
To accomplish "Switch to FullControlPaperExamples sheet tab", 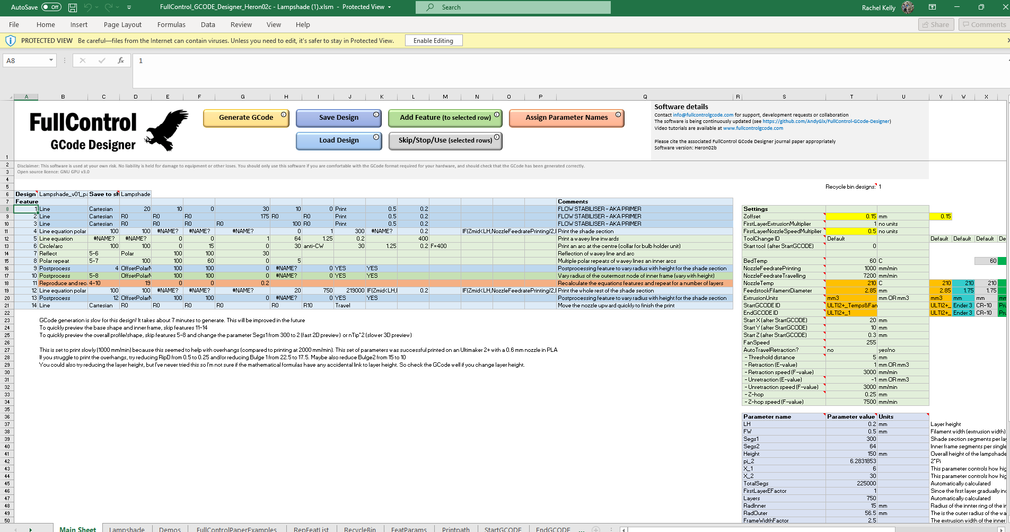I will [236, 529].
